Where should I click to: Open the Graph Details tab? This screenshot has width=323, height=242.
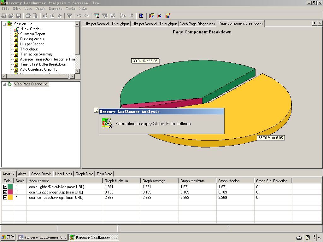tap(41, 174)
